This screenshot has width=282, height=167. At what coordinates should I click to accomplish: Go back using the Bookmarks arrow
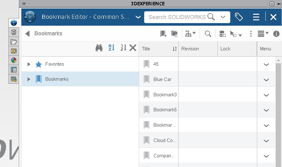[28, 34]
